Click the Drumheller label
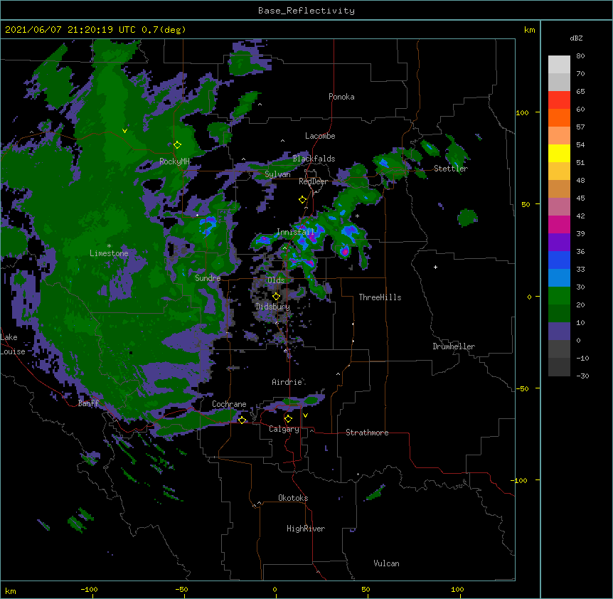 (x=454, y=346)
